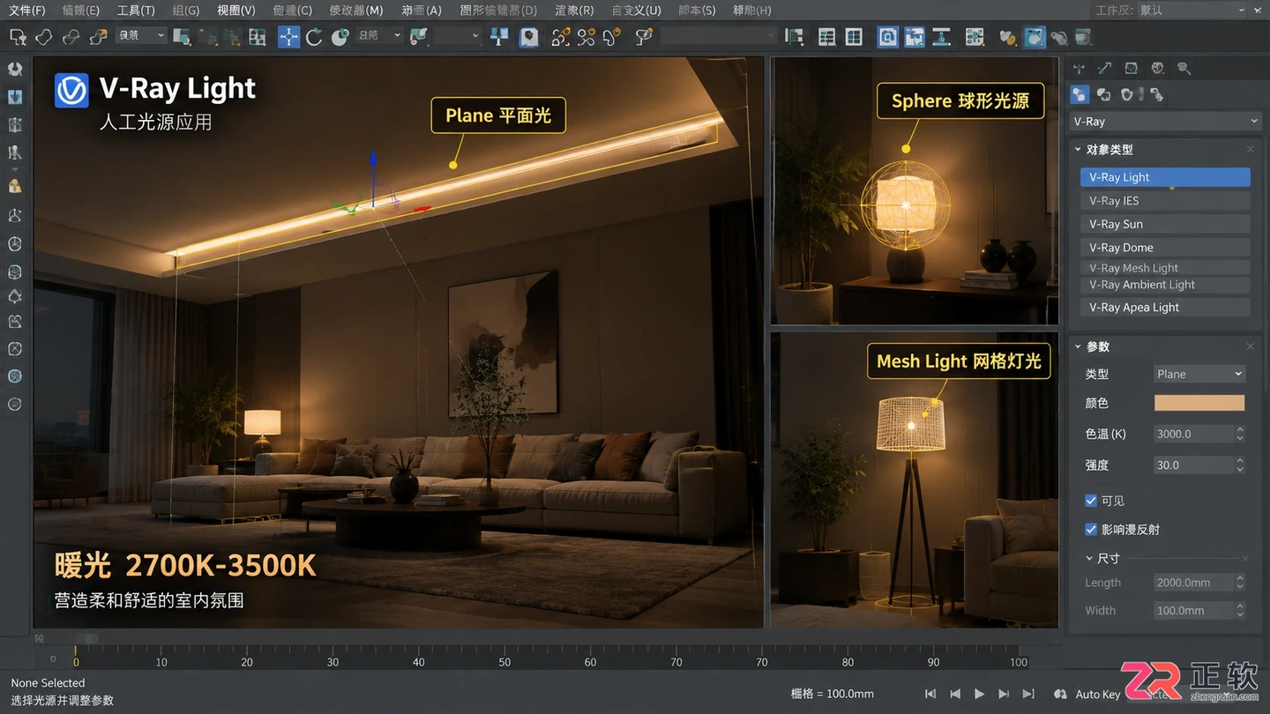Open the 视图(V) menu
Screen dimensions: 1270x714
pyautogui.click(x=236, y=10)
